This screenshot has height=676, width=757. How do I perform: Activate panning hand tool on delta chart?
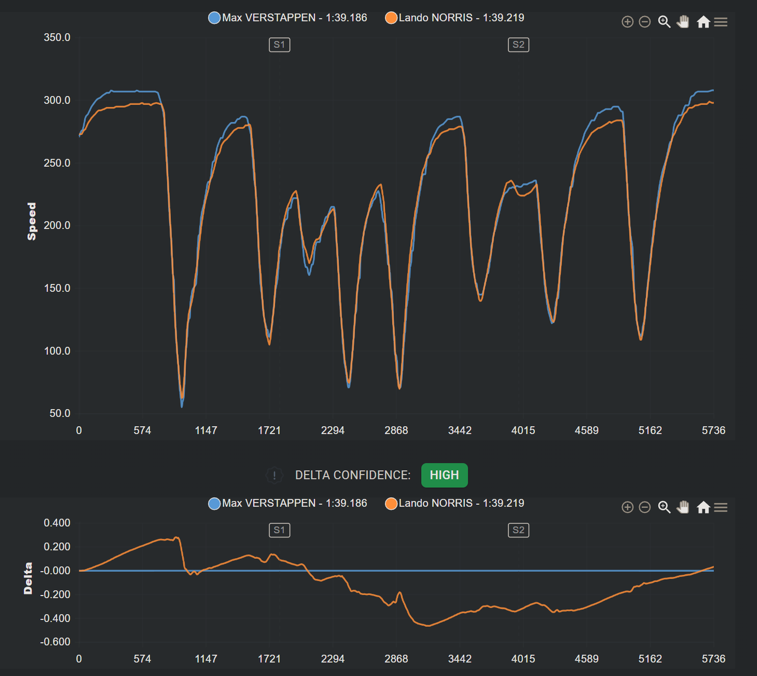683,507
